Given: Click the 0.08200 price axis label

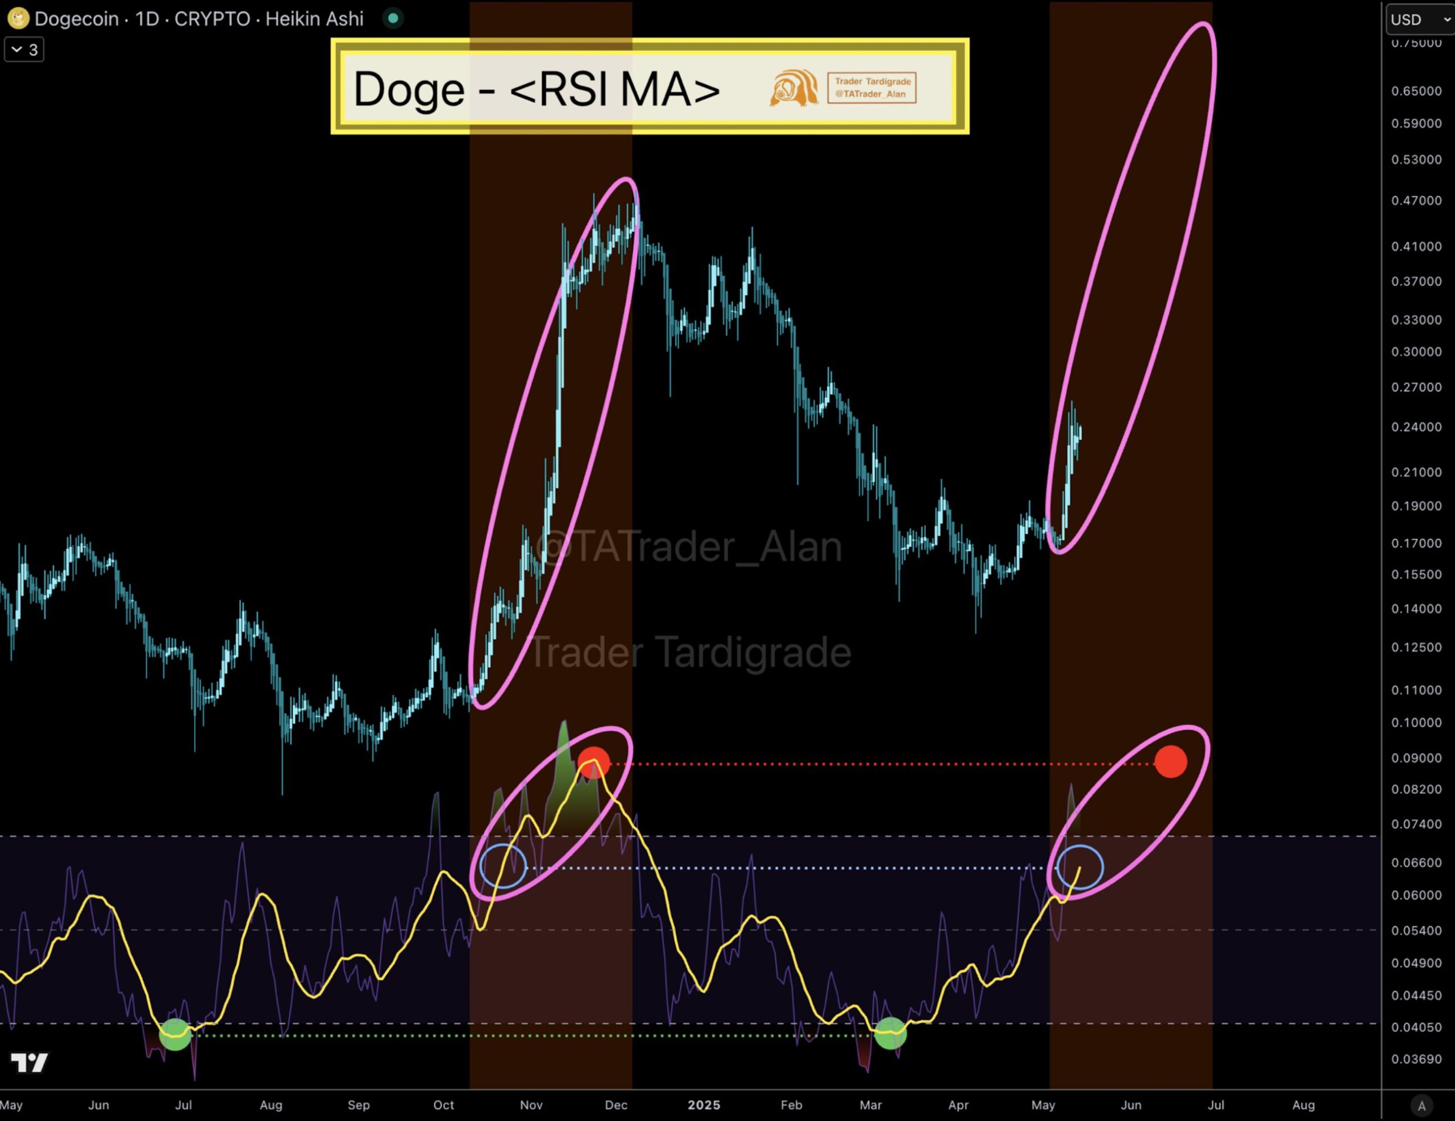Looking at the screenshot, I should pyautogui.click(x=1416, y=789).
